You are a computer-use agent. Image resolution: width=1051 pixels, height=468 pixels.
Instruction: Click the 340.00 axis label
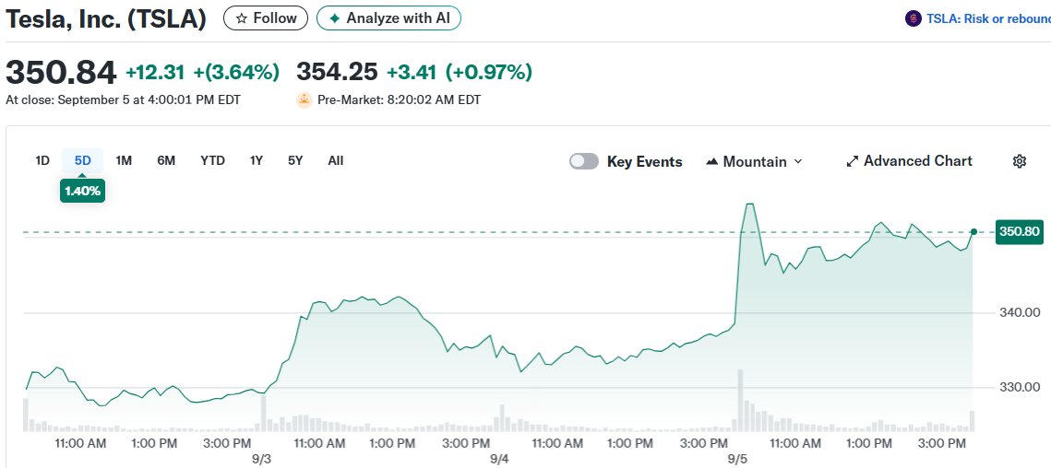(1020, 312)
